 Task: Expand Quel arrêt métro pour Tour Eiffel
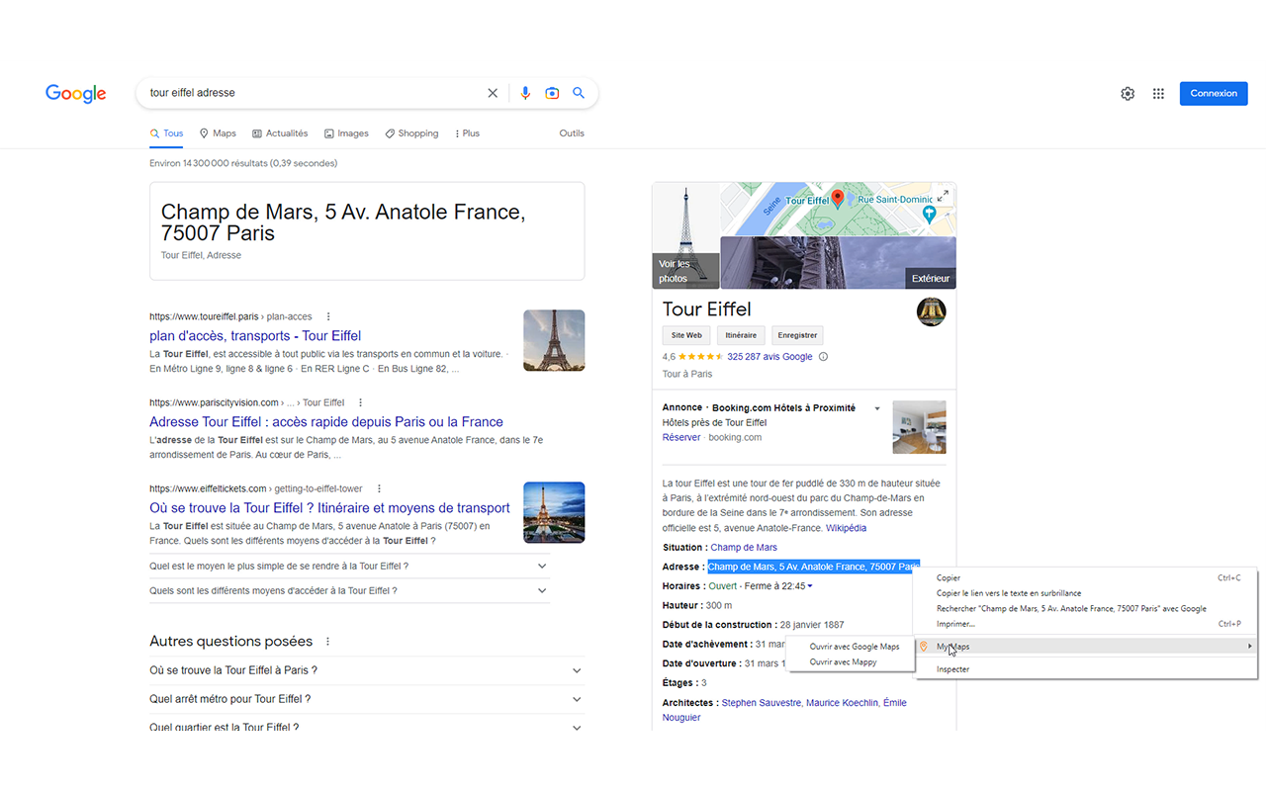point(367,699)
